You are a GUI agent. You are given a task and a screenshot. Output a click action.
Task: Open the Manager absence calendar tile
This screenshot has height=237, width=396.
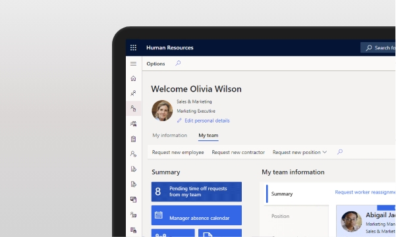coord(196,215)
